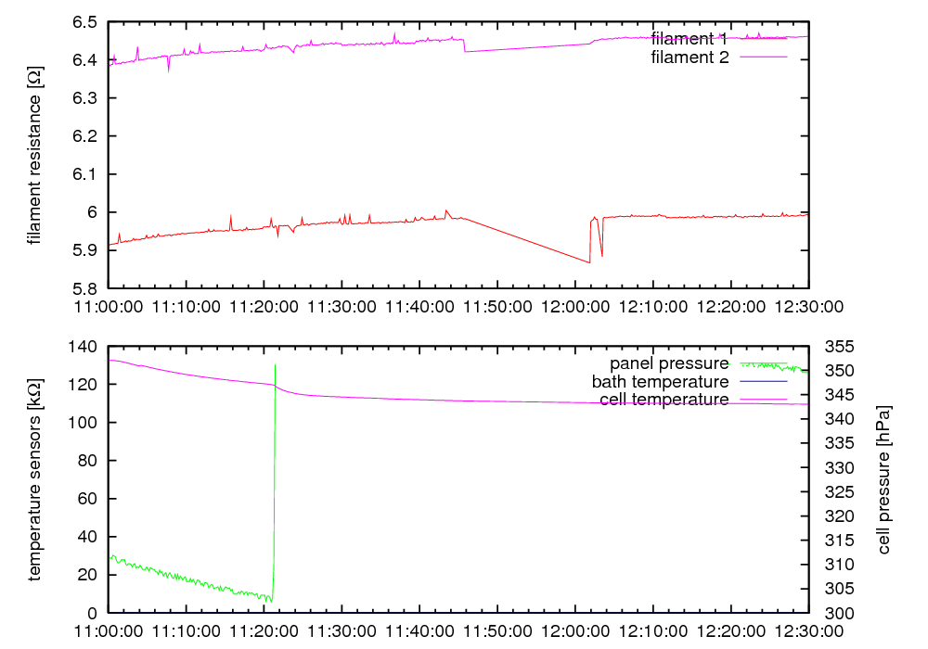Image resolution: width=928 pixels, height=649 pixels.
Task: Click the 11:50:00 tick on the upper chart
Action: click(497, 304)
